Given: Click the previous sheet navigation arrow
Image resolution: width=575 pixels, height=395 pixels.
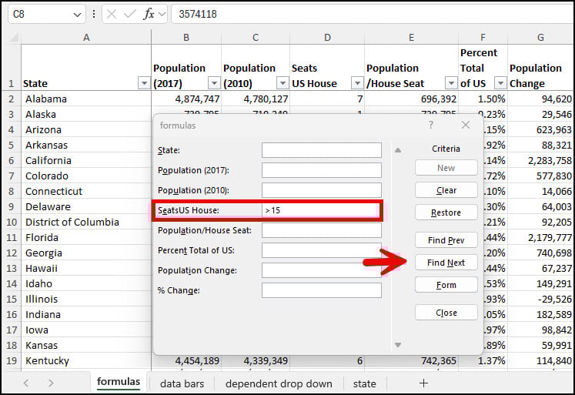Looking at the screenshot, I should [25, 383].
